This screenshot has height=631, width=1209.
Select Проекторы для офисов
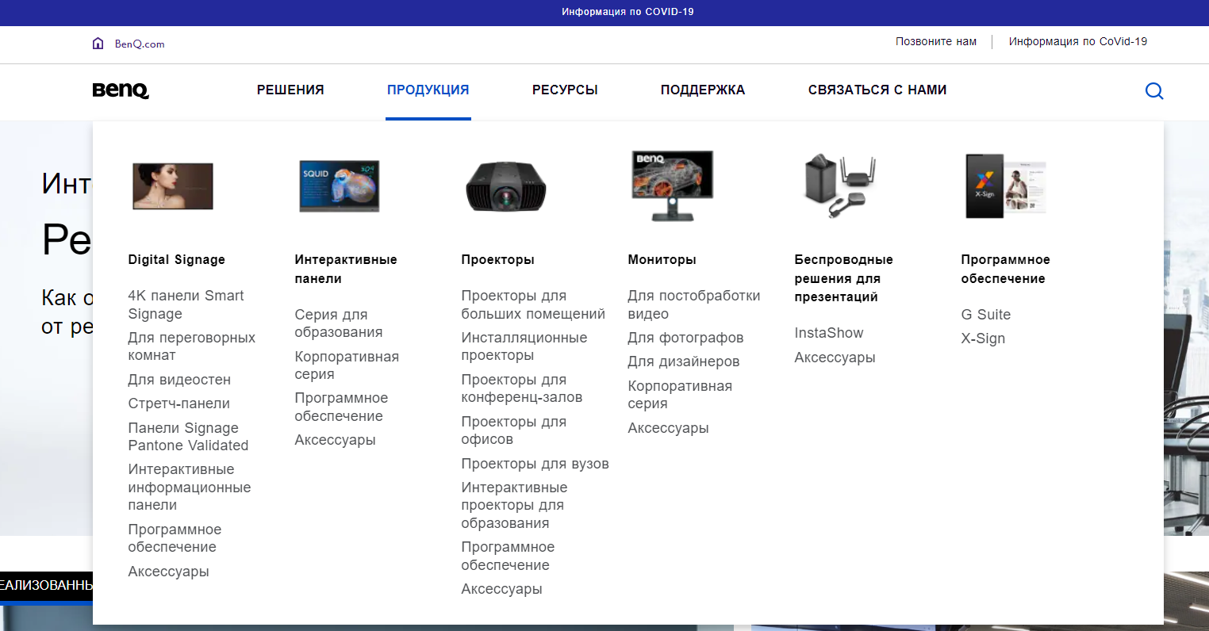point(514,430)
